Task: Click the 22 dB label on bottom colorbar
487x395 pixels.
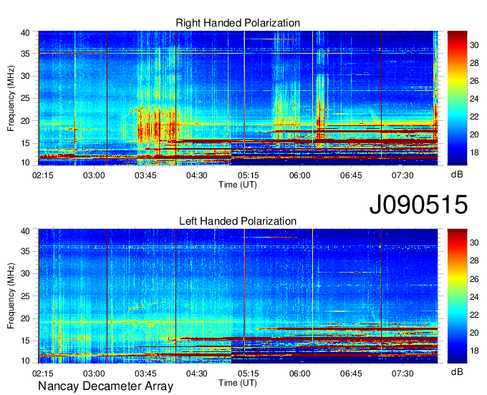Action: 474,316
